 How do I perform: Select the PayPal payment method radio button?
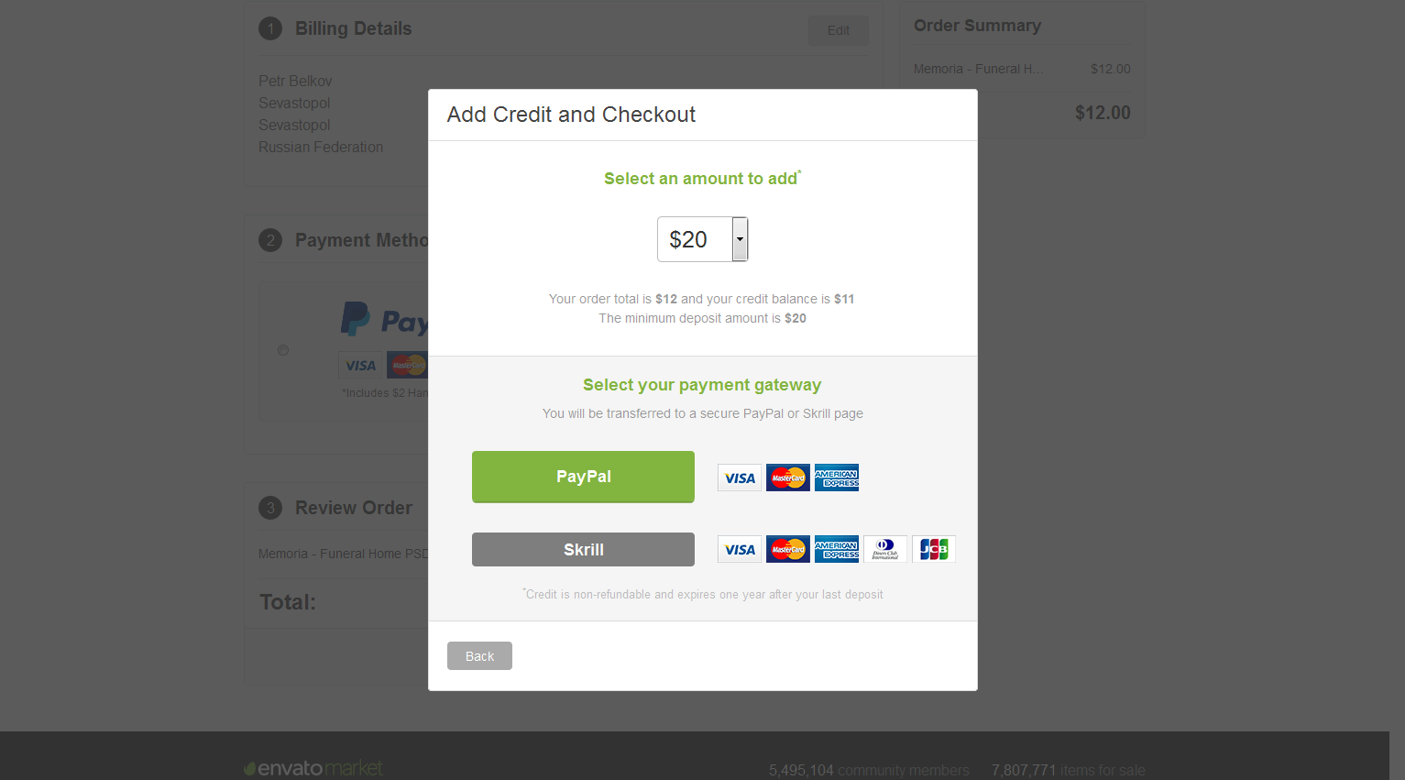[x=283, y=350]
